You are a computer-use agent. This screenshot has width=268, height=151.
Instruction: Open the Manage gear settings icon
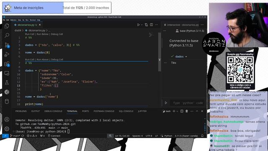tap(7, 129)
